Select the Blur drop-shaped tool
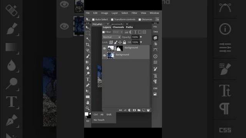The image size is (246, 138). click(88, 68)
